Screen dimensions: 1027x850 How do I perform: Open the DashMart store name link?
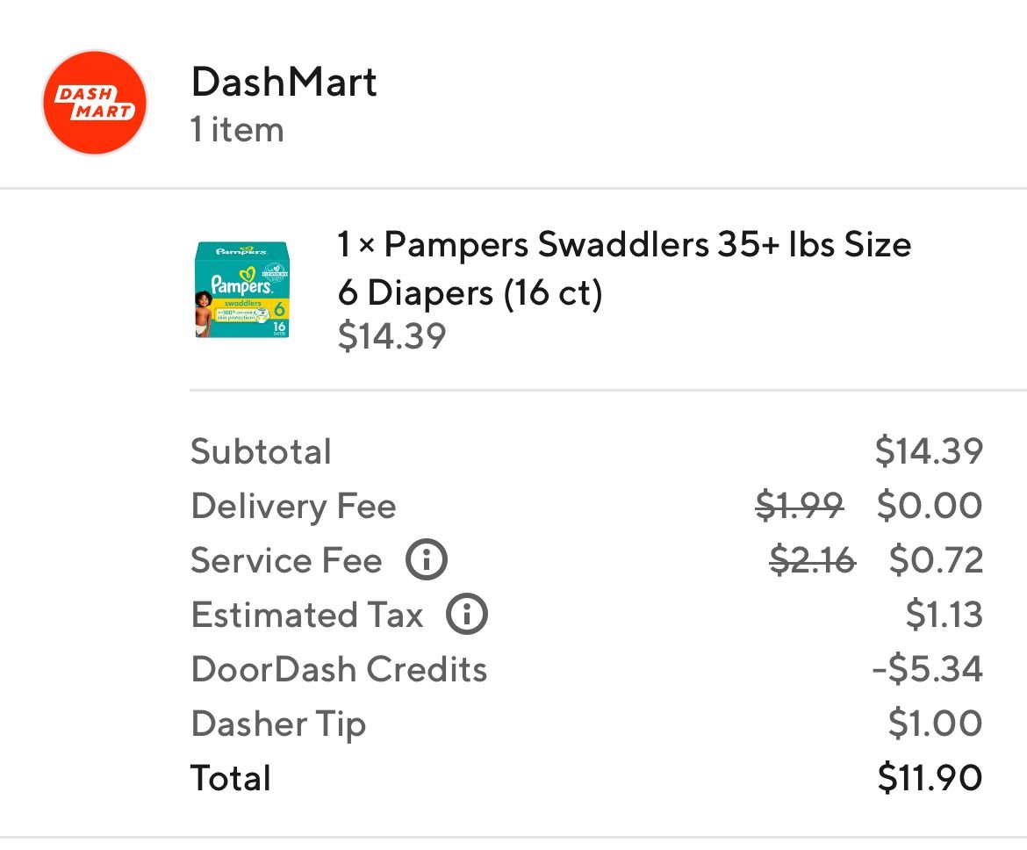point(284,83)
